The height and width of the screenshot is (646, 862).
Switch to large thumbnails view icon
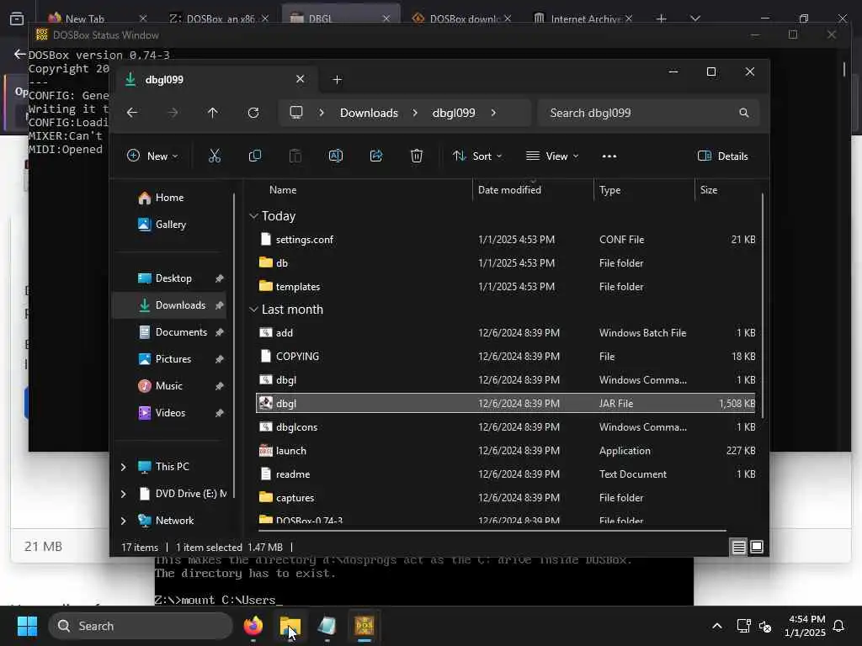(x=757, y=547)
